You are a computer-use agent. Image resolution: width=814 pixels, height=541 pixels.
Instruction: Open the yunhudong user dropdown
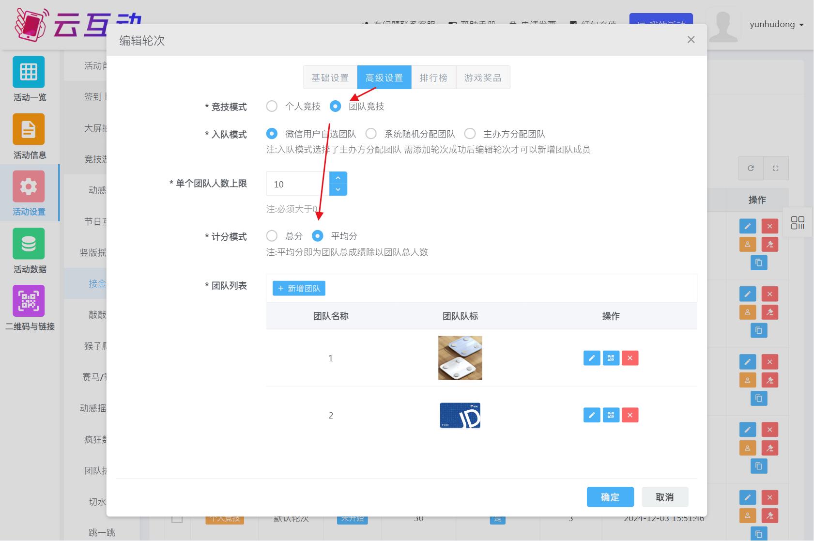776,24
